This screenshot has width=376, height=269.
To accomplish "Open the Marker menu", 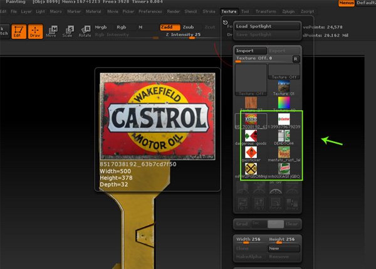I will [74, 11].
